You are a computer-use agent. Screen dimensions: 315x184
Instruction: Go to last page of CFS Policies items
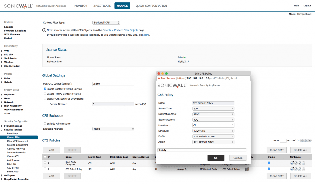pyautogui.click(x=310, y=140)
